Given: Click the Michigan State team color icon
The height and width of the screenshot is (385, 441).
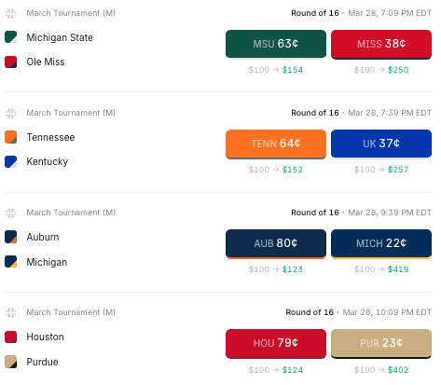Looking at the screenshot, I should click(11, 37).
